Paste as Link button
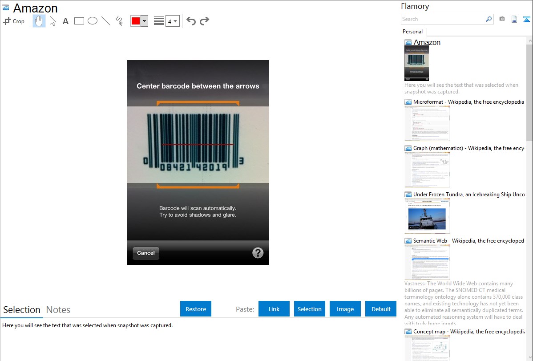The width and height of the screenshot is (533, 361). tap(274, 309)
